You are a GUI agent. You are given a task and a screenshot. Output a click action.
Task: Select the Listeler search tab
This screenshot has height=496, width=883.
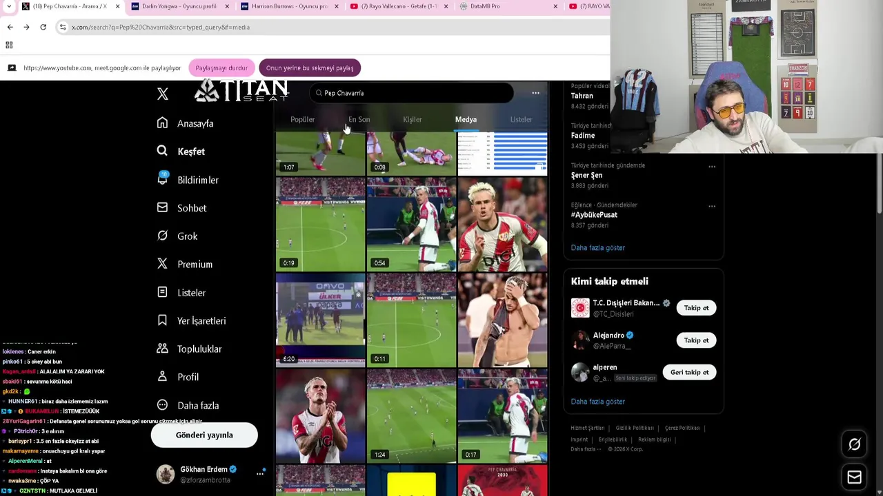click(x=521, y=119)
